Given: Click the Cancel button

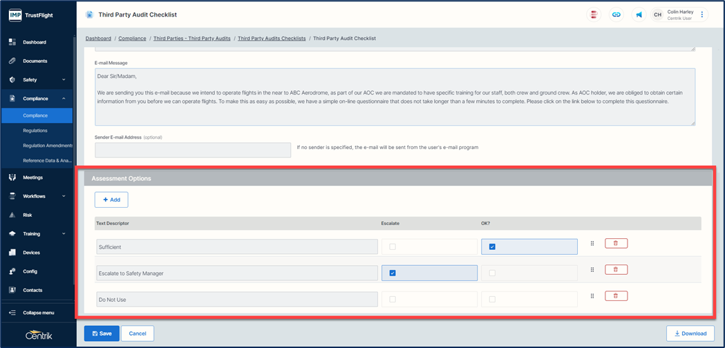Looking at the screenshot, I should click(138, 333).
